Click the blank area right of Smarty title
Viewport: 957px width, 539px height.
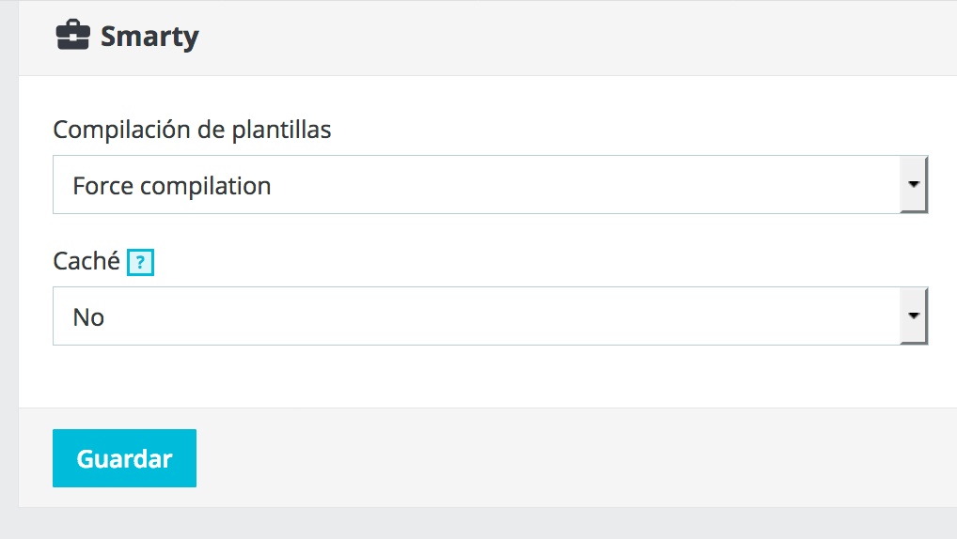point(573,37)
